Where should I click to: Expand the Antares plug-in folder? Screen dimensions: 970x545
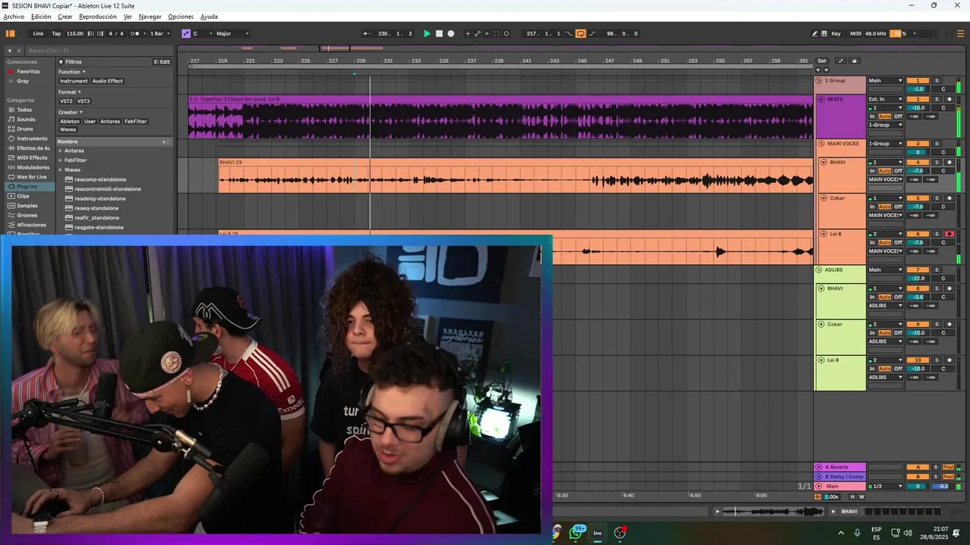tap(61, 151)
